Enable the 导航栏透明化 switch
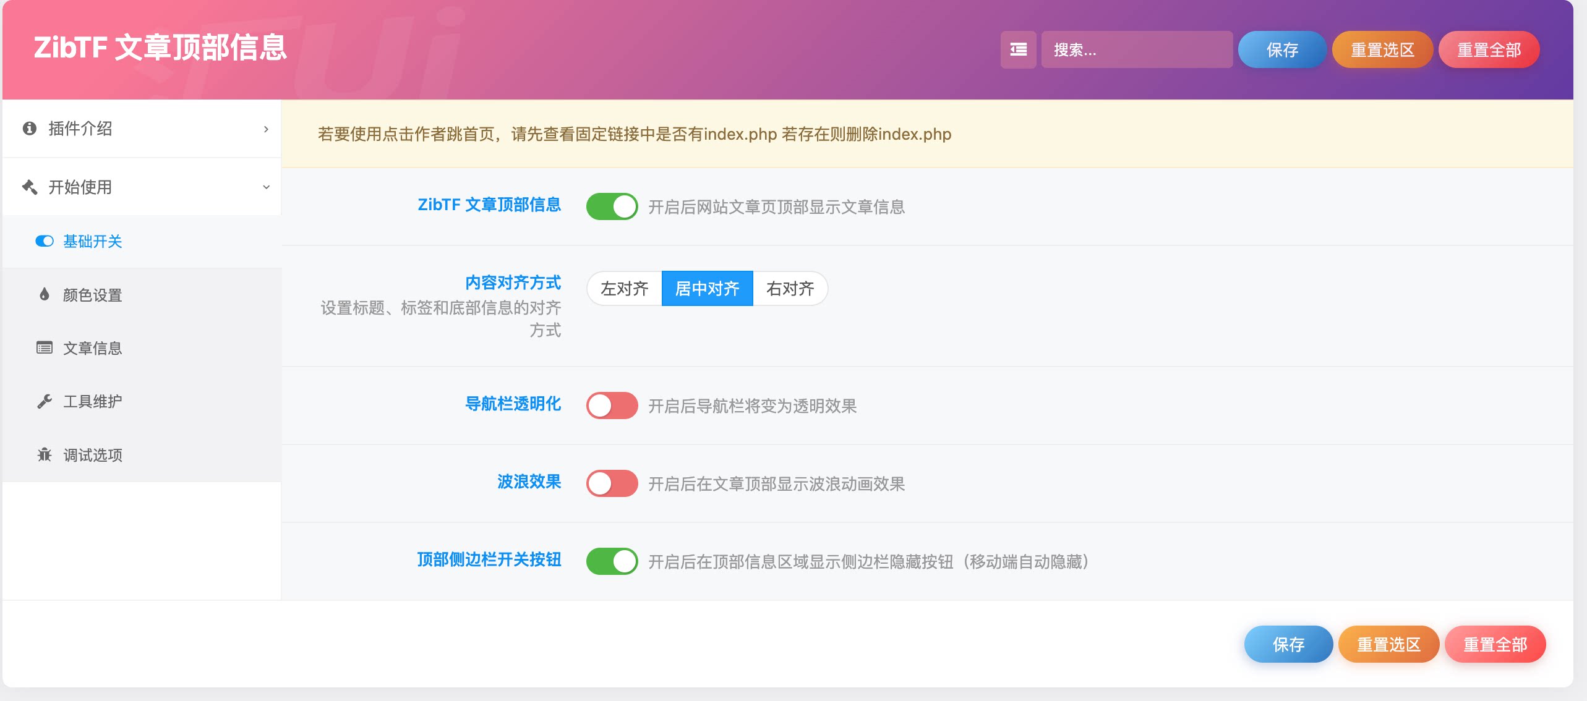This screenshot has height=701, width=1587. point(612,406)
